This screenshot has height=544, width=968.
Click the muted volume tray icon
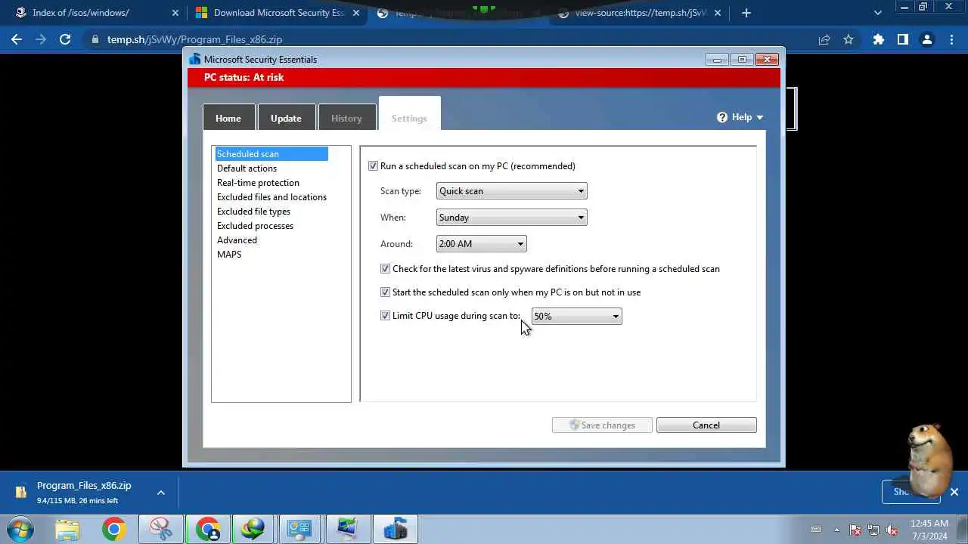[892, 530]
